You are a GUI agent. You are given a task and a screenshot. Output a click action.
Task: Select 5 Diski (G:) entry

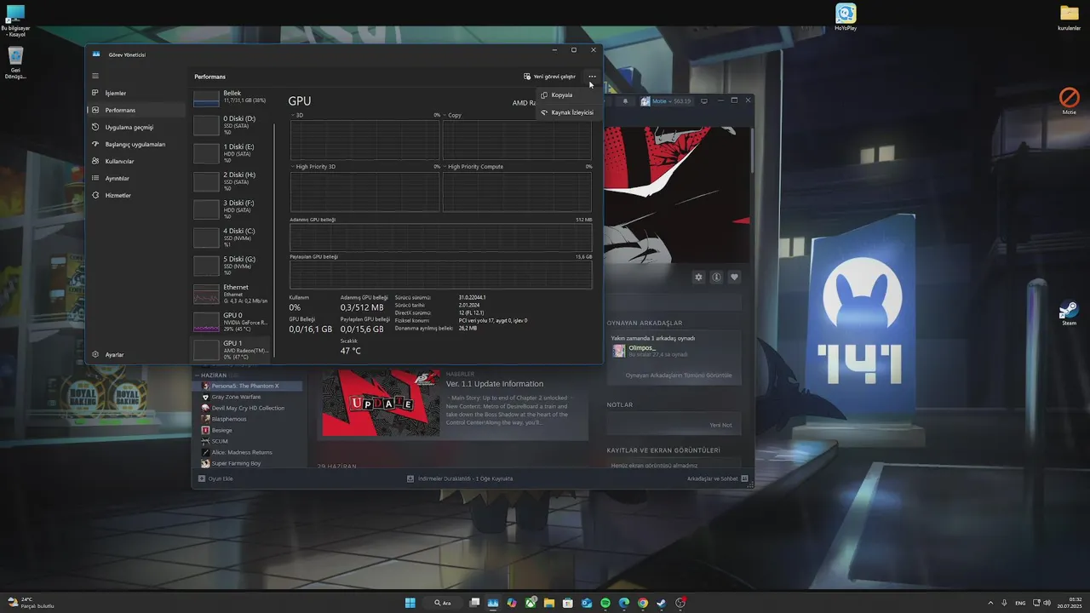[x=232, y=266]
